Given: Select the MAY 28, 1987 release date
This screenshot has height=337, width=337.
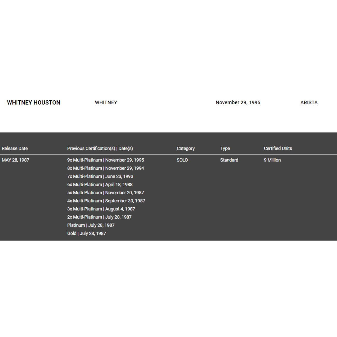Looking at the screenshot, I should [15, 160].
